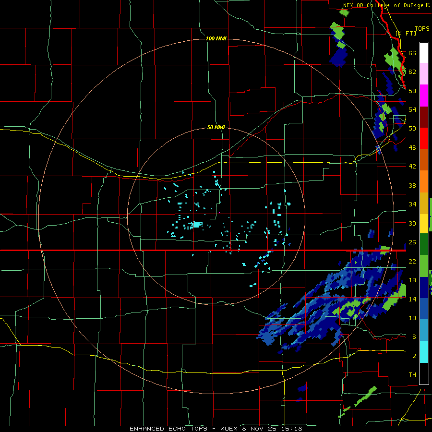Click the light blue legend swatch near 6
The height and width of the screenshot is (432, 432).
424,331
